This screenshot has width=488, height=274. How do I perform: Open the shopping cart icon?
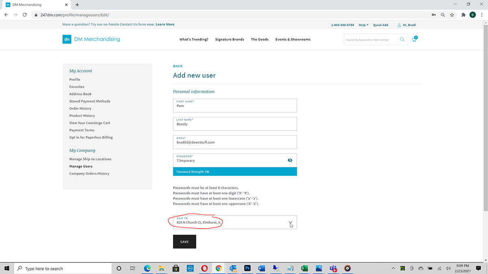tap(414, 39)
